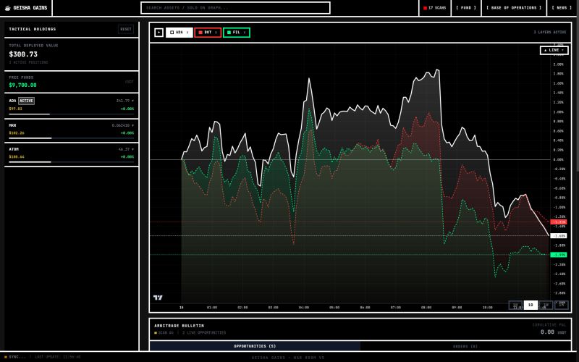
Task: Click the MKR holding name
Action: point(12,125)
